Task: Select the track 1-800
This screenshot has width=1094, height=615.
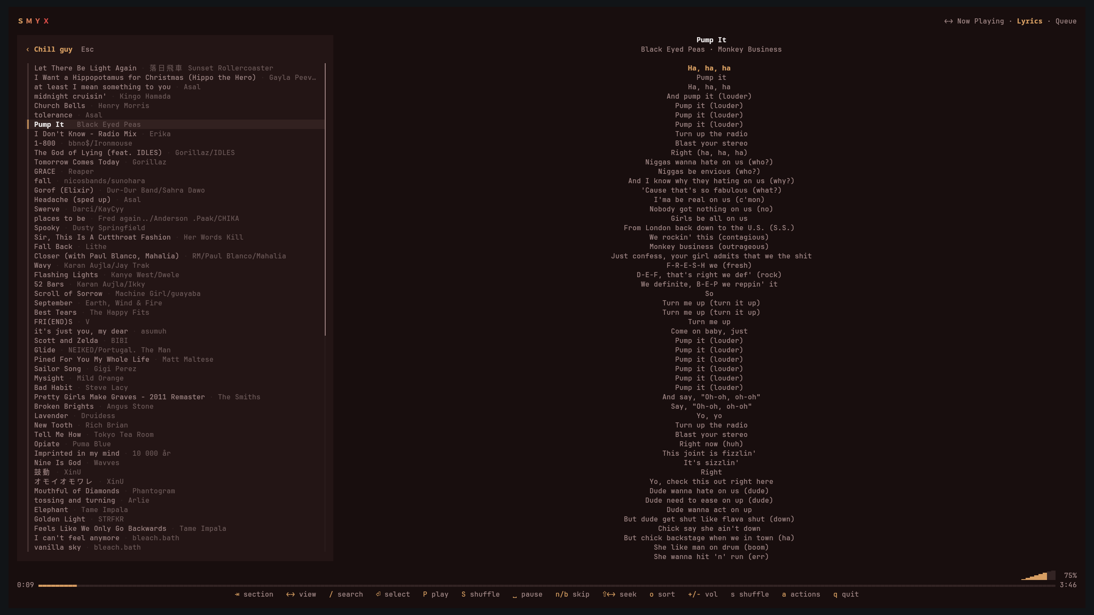Action: point(176,143)
